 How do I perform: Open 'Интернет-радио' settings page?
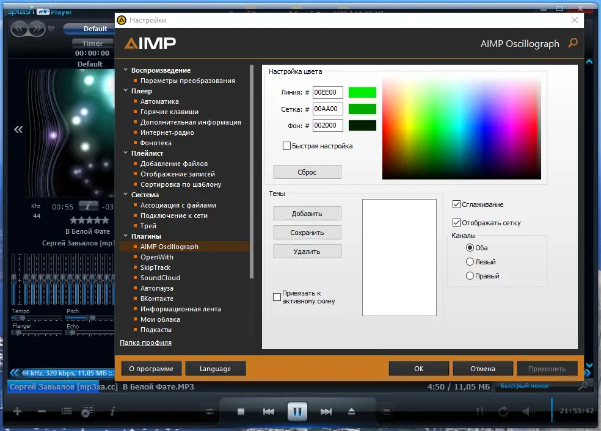coord(167,132)
